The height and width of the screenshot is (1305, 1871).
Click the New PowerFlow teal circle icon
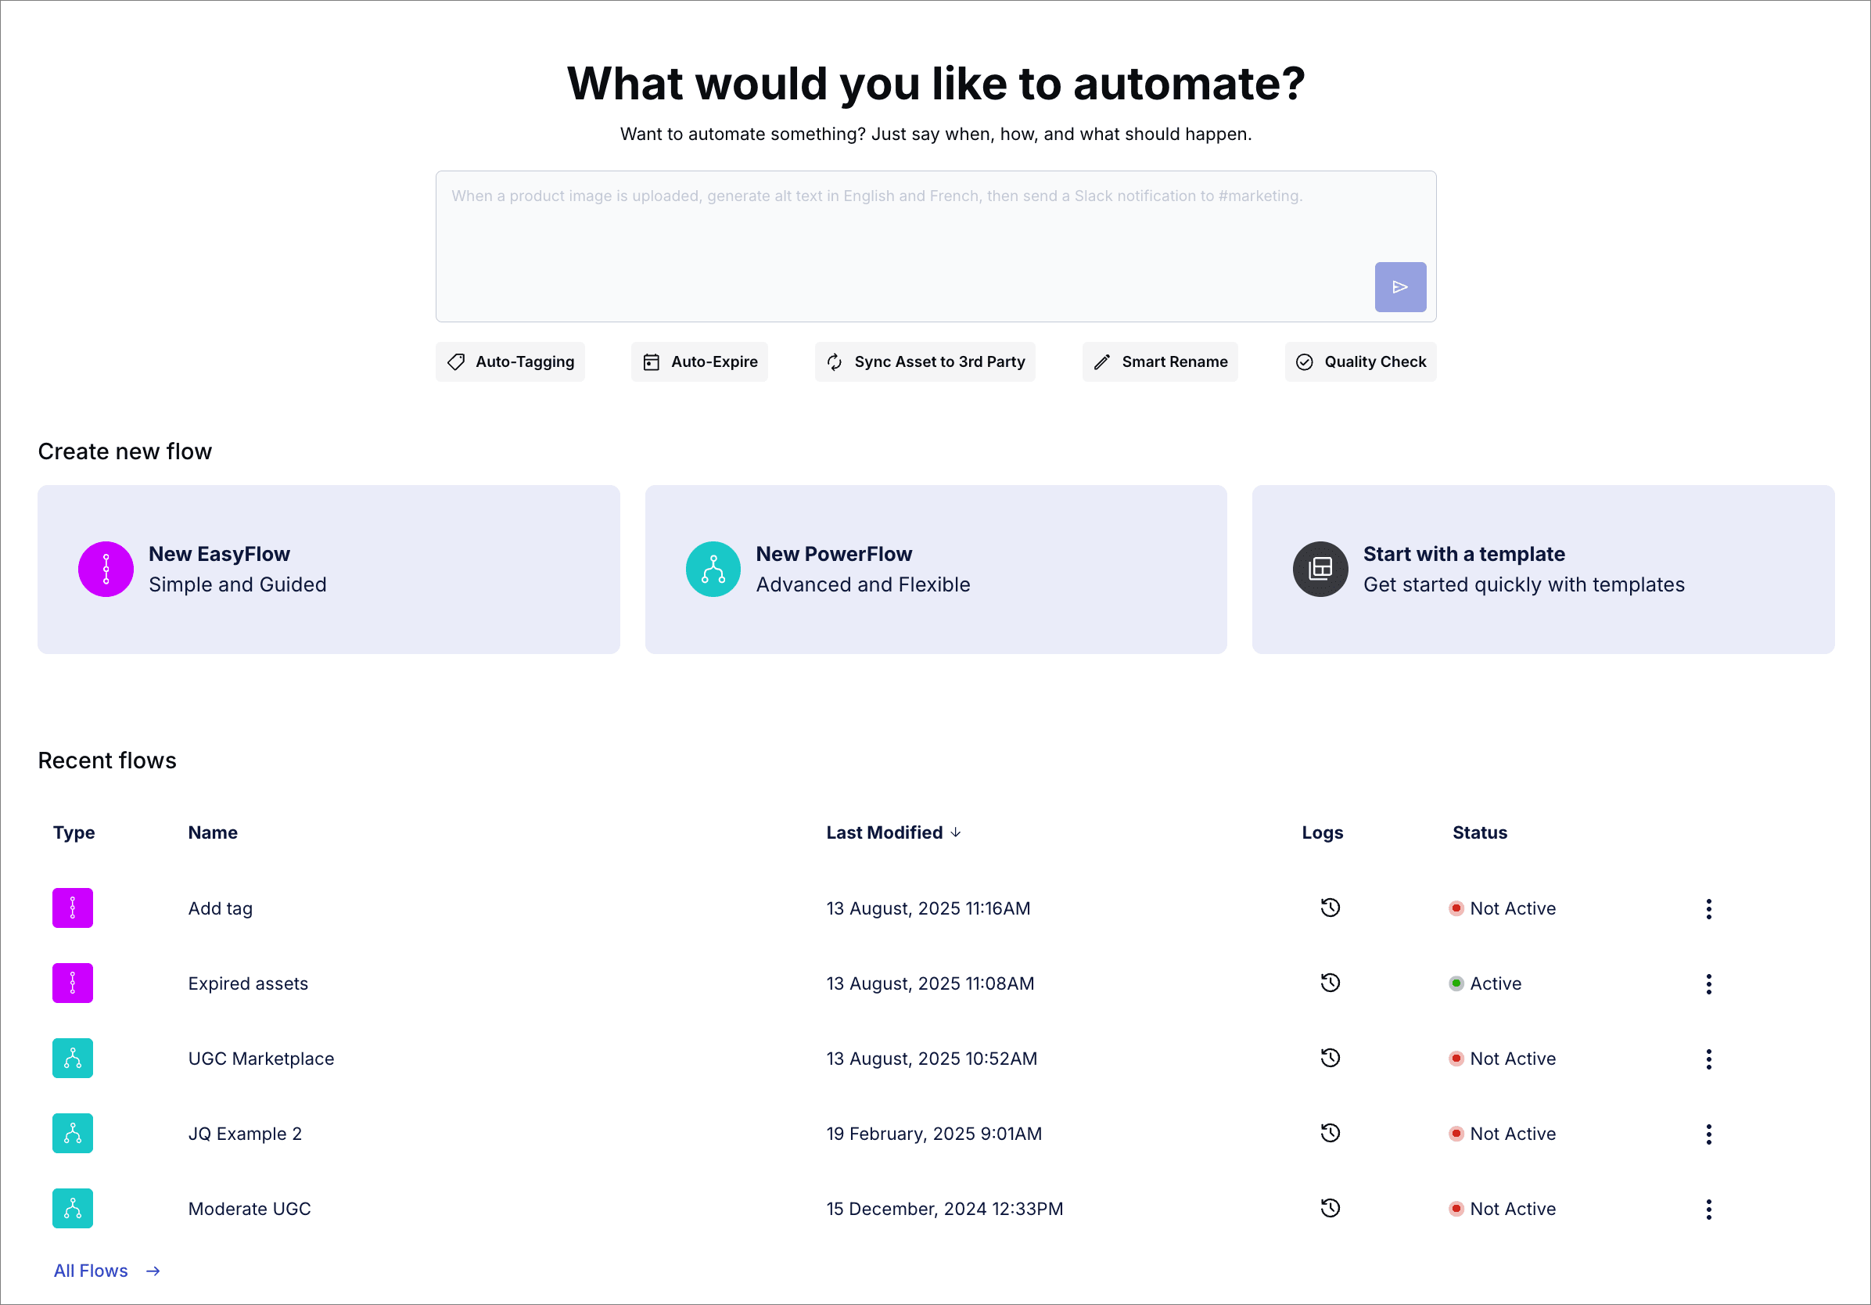click(713, 569)
